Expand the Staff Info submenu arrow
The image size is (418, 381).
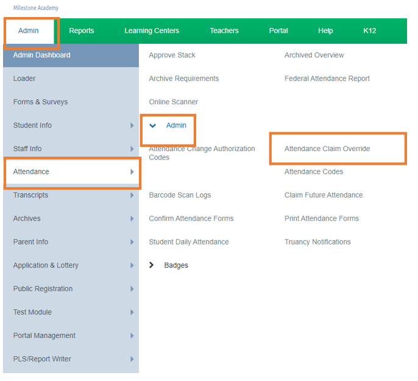click(132, 149)
